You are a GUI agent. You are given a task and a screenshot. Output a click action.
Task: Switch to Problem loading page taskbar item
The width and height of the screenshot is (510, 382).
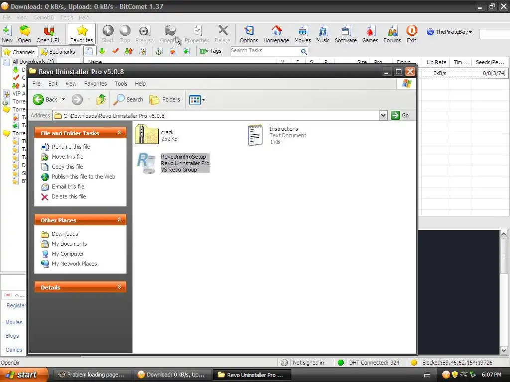92,375
